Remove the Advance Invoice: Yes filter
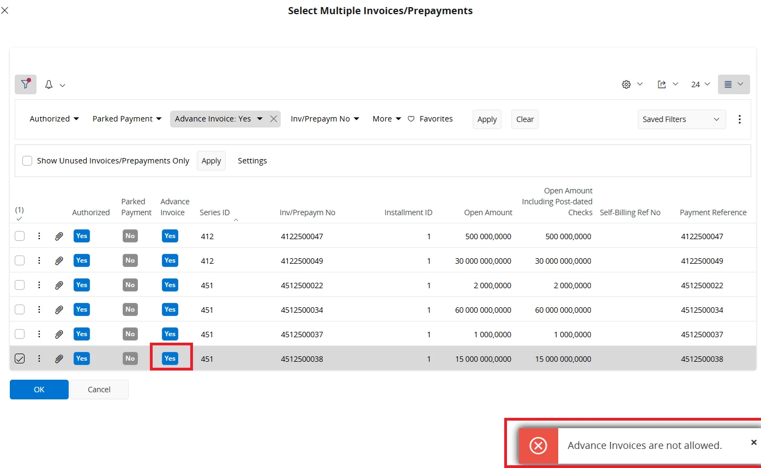 (274, 119)
